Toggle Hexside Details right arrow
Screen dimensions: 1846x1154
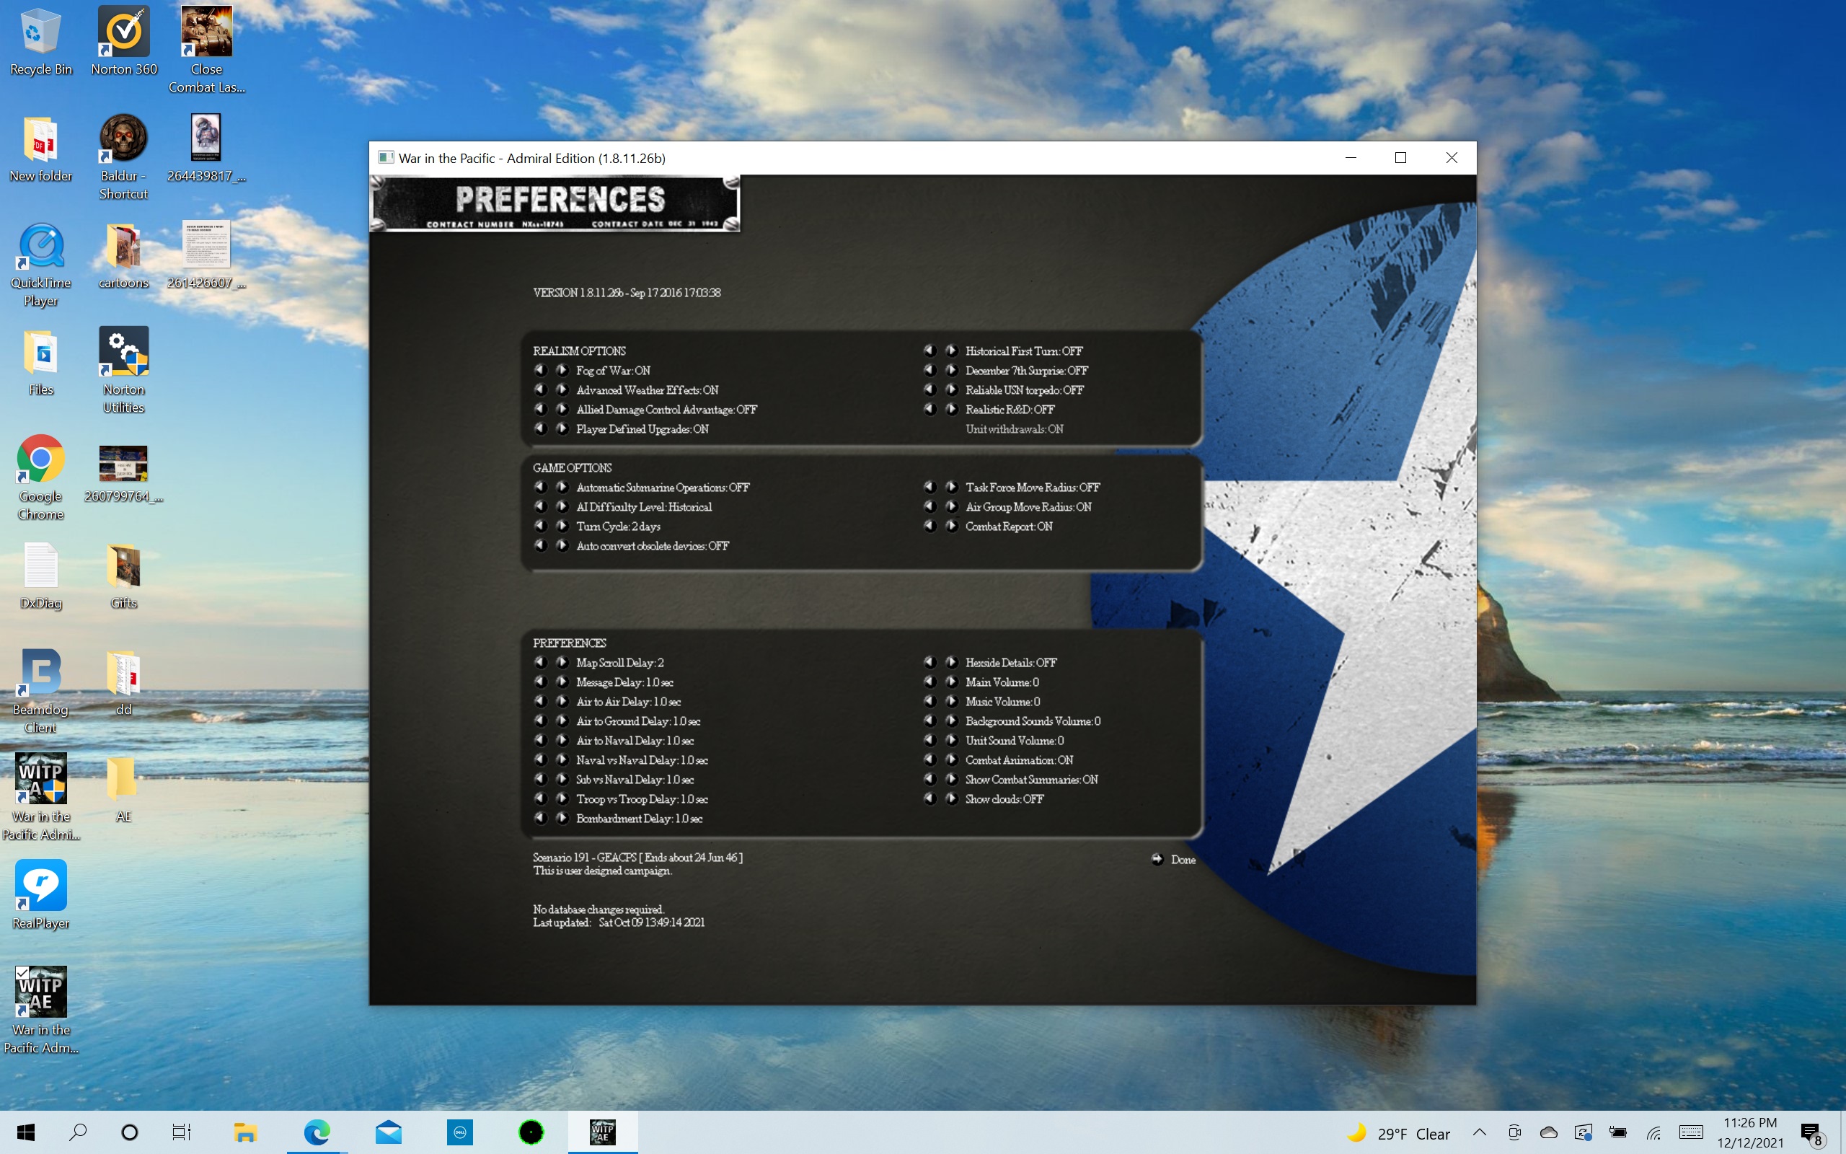click(x=951, y=661)
